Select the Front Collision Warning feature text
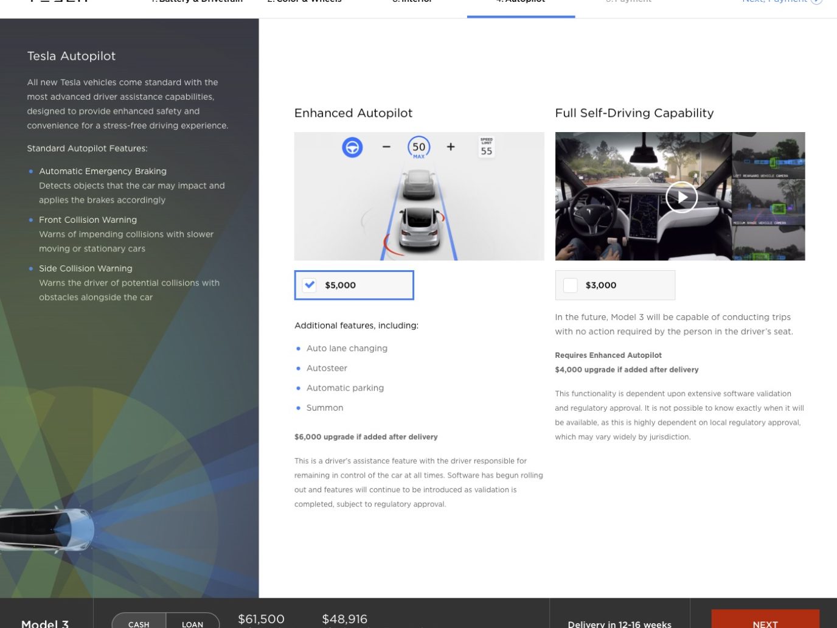This screenshot has width=837, height=628. point(88,220)
